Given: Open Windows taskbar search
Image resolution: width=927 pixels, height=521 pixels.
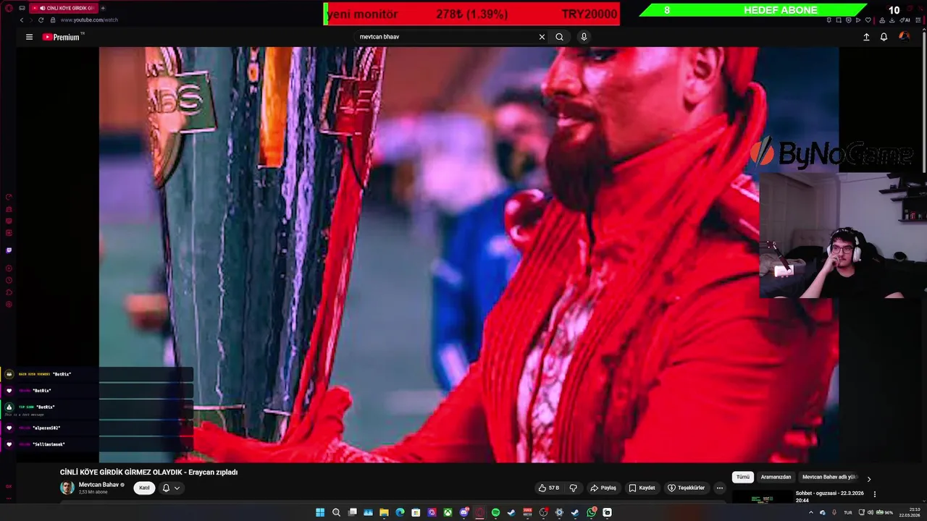Looking at the screenshot, I should tap(336, 512).
